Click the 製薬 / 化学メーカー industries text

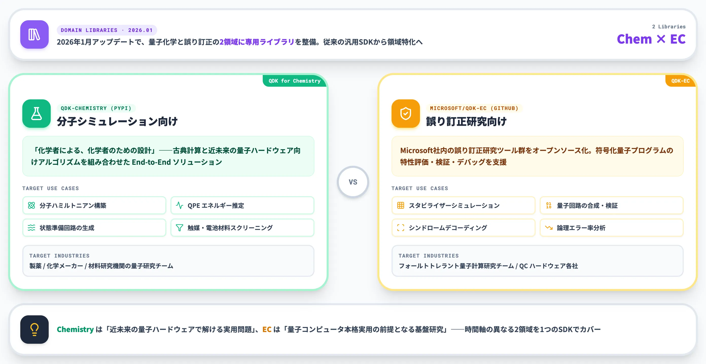pyautogui.click(x=101, y=266)
